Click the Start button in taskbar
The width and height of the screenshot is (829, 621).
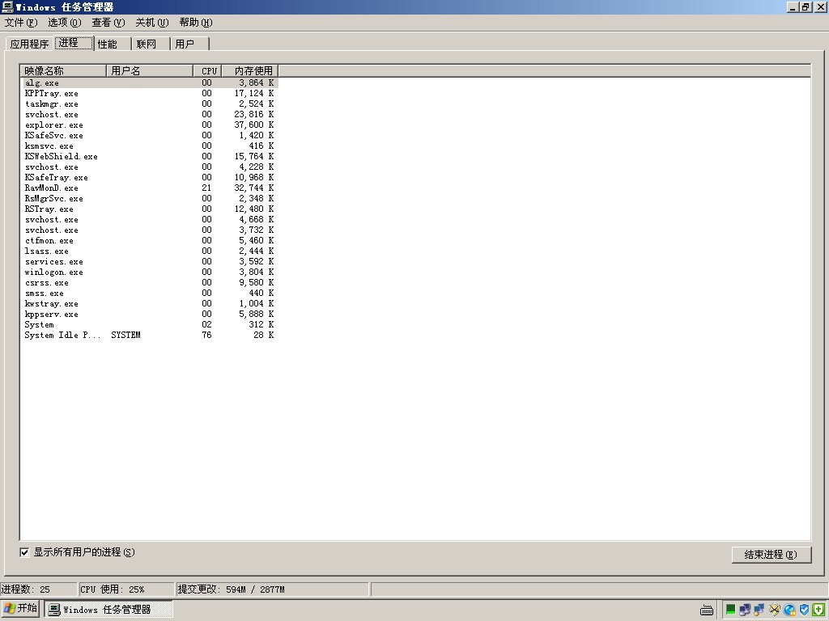tap(20, 608)
